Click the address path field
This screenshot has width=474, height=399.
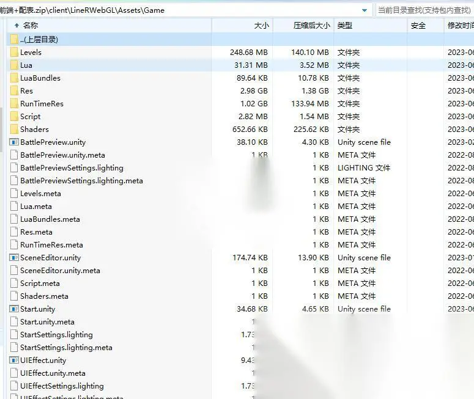pyautogui.click(x=186, y=10)
